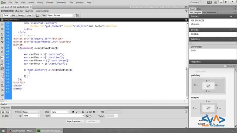Image resolution: width=237 pixels, height=133 pixels.
Task: Apply unordered list from Properties panel
Action: 83,112
